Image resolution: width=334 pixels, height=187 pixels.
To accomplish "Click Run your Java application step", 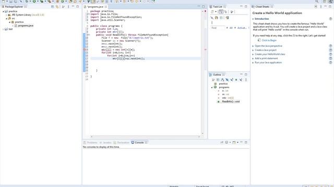I will pyautogui.click(x=268, y=62).
